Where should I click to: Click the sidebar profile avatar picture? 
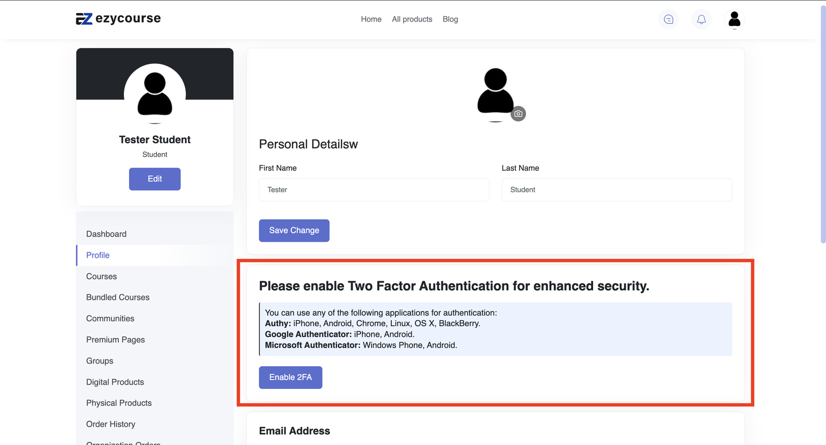(155, 94)
